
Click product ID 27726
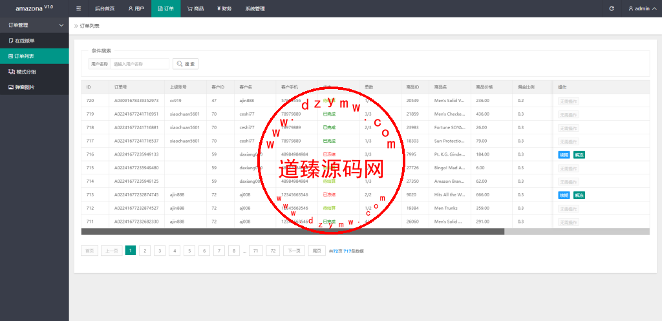[412, 168]
